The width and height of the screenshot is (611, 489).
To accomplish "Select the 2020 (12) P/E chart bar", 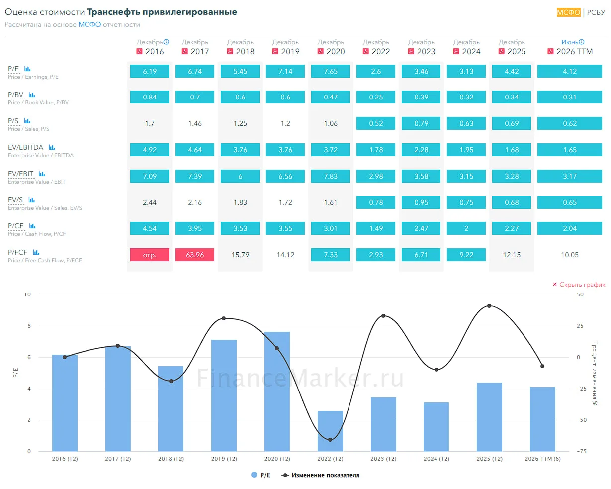I will 277,391.
